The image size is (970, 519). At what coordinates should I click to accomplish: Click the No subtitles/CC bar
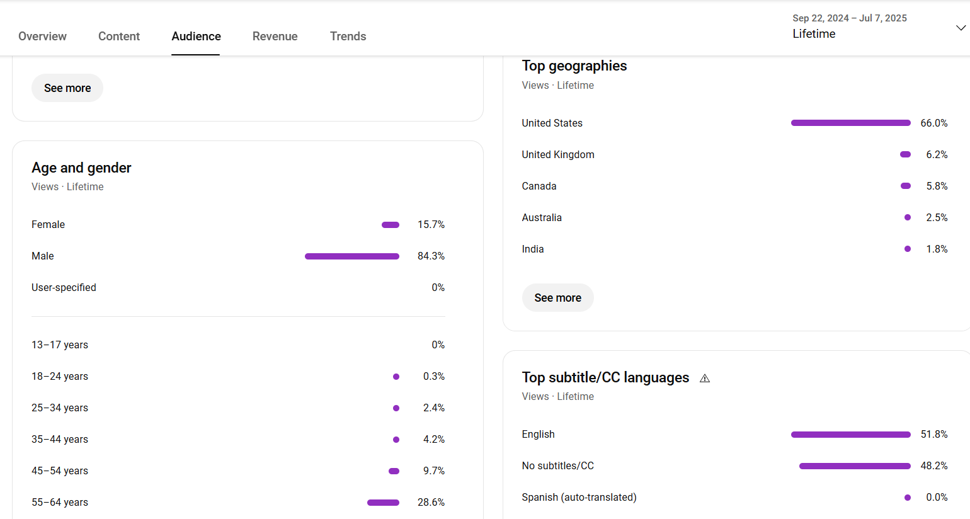click(x=855, y=466)
